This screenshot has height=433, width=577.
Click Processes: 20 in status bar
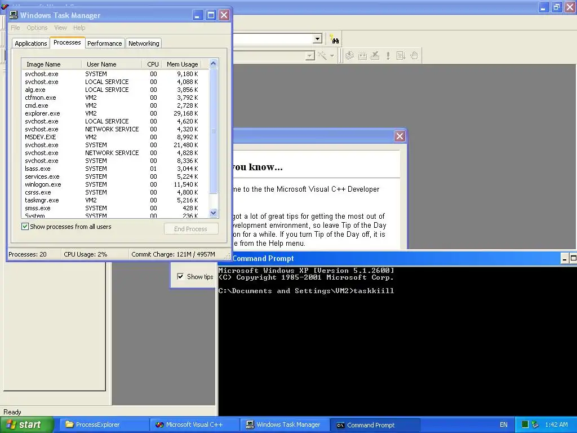point(28,254)
